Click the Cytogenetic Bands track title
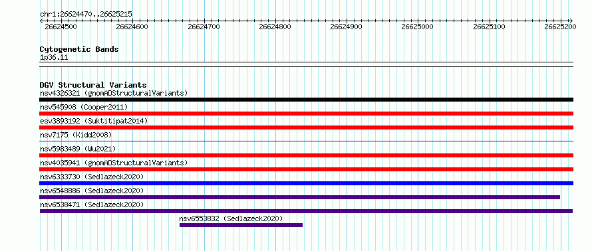This screenshot has height=251, width=592. pyautogui.click(x=79, y=49)
